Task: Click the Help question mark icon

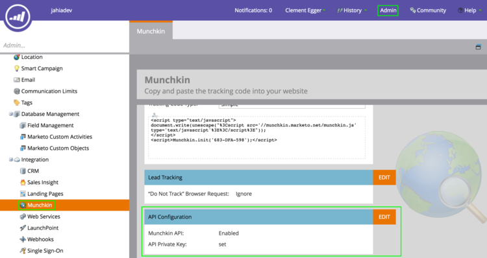Action: click(x=460, y=10)
